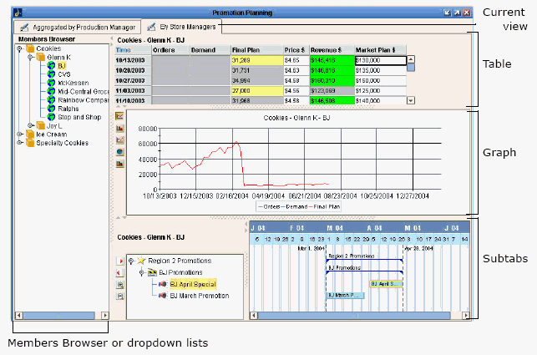
Task: Expand the Specialty Cookies node
Action: (x=20, y=143)
